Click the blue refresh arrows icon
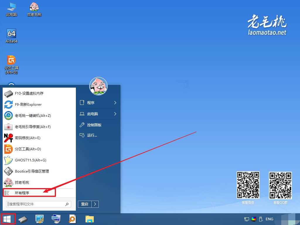The height and width of the screenshot is (225, 300). coord(8,105)
